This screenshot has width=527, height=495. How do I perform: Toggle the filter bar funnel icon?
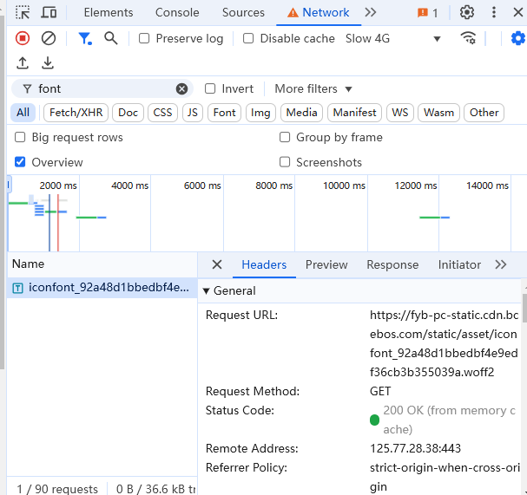(x=85, y=39)
